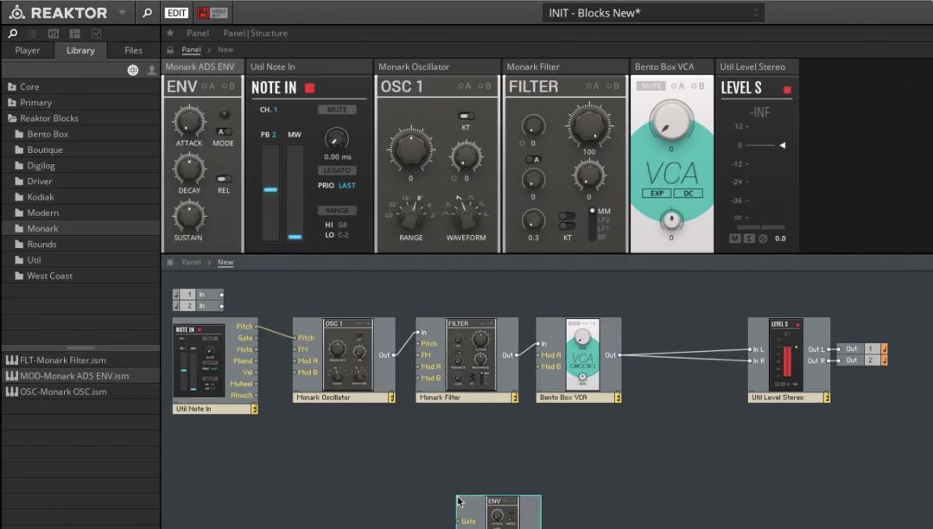The image size is (933, 529).
Task: Switch to the Player tab
Action: point(28,51)
